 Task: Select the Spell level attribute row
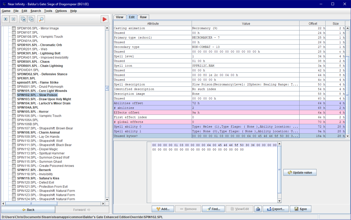coord(229,56)
